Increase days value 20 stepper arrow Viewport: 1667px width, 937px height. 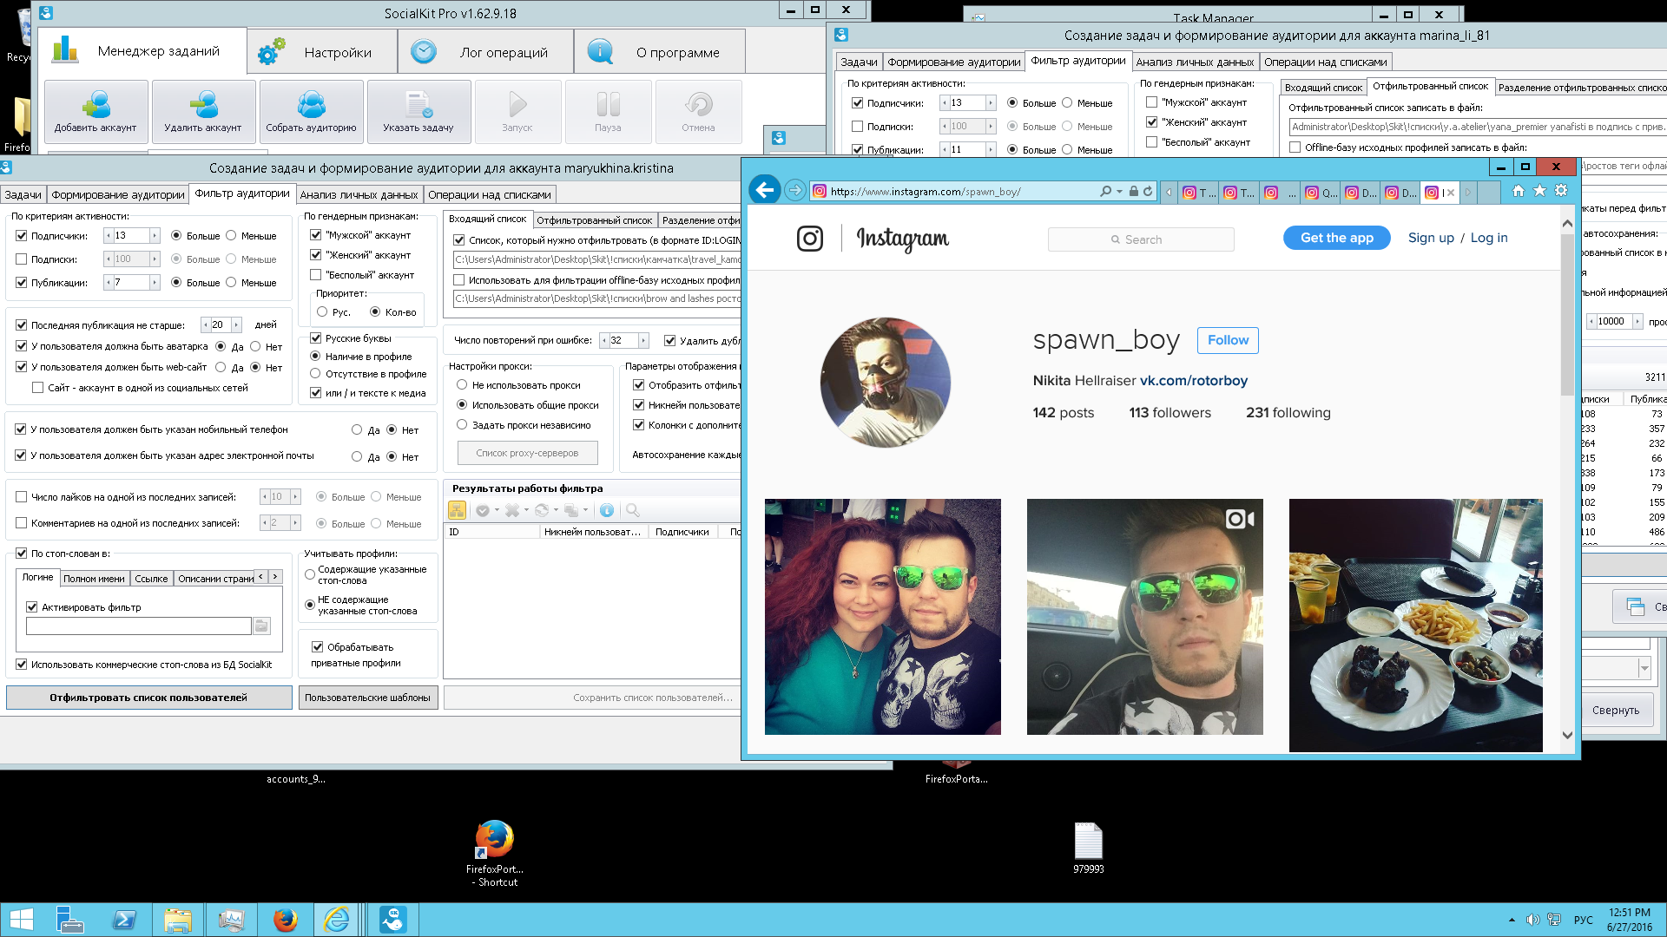click(235, 325)
